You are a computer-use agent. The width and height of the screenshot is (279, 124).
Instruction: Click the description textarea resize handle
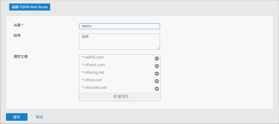(158, 48)
